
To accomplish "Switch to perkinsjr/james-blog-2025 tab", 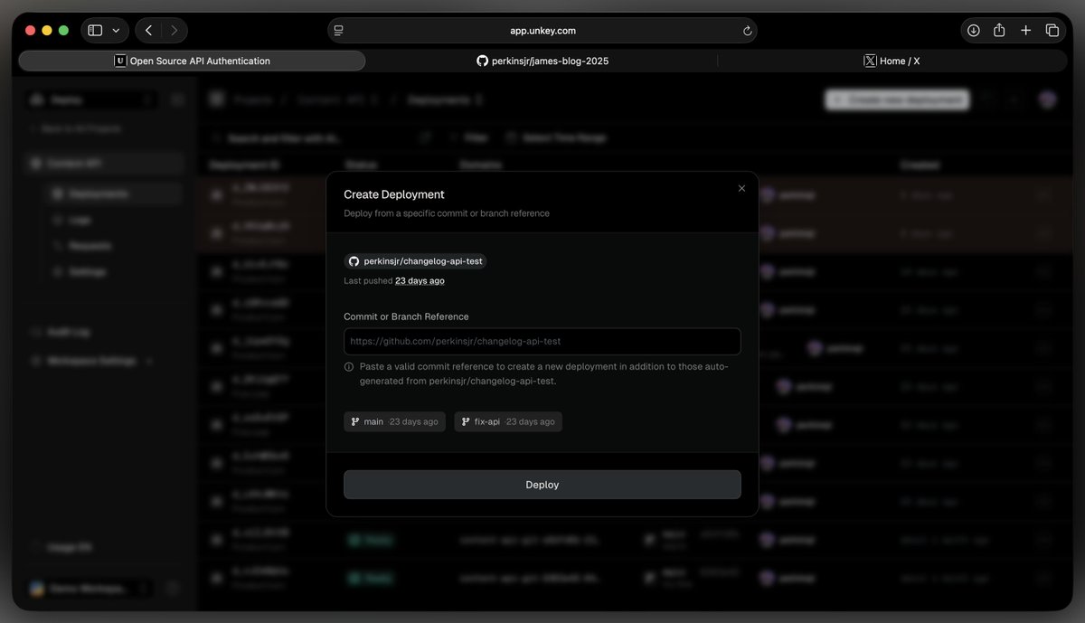I will pyautogui.click(x=542, y=61).
